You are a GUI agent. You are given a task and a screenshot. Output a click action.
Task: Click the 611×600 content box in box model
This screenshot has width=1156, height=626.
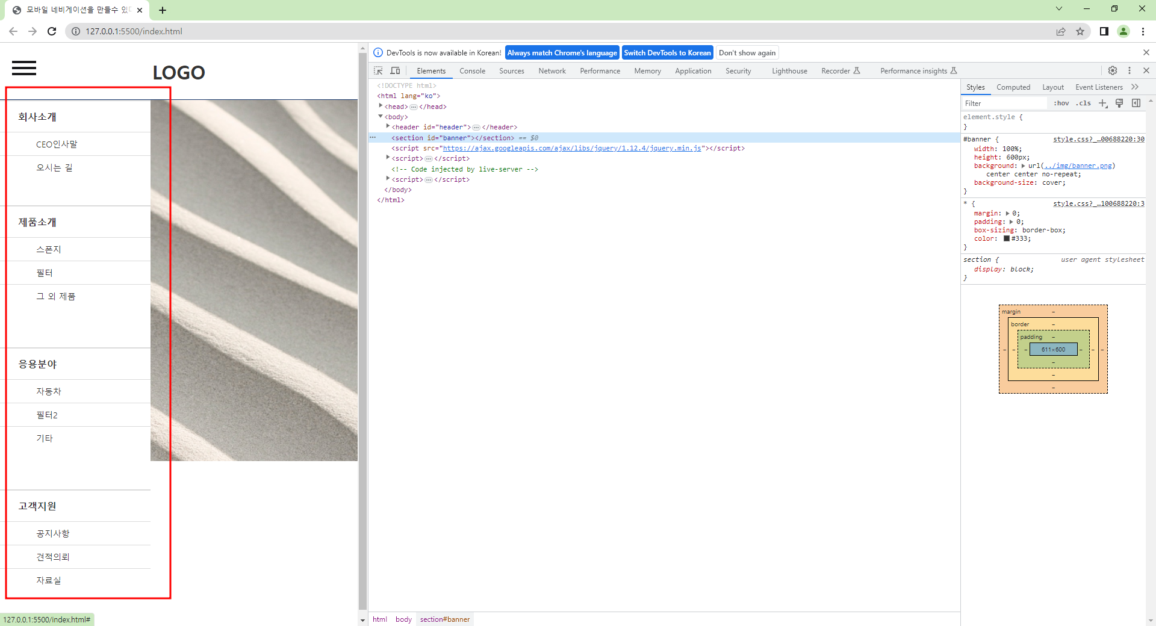point(1053,349)
